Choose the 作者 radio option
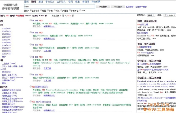This screenshot has width=176, height=113. (48, 10)
